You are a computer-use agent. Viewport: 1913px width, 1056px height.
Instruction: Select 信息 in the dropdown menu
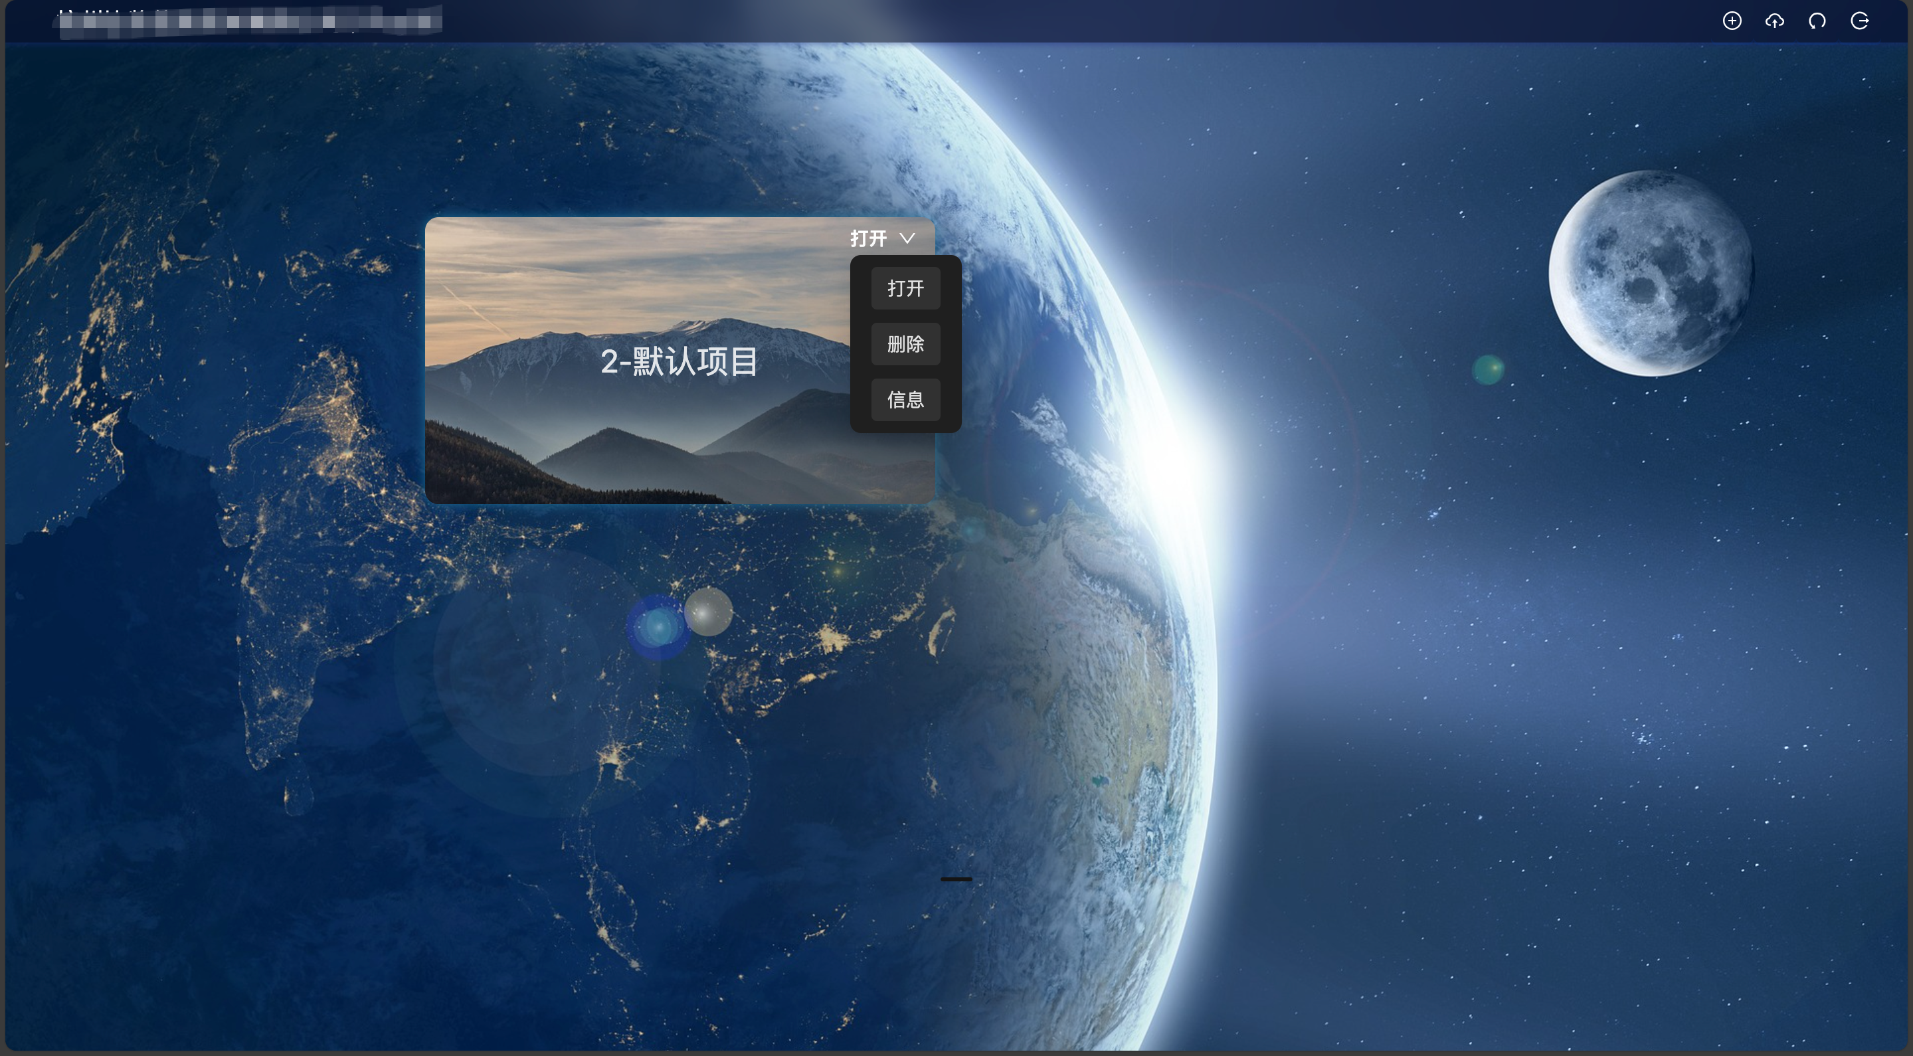point(905,400)
